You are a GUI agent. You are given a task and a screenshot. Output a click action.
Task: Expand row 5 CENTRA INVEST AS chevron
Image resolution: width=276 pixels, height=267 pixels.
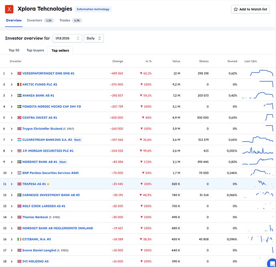(x=12, y=118)
